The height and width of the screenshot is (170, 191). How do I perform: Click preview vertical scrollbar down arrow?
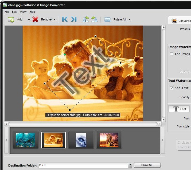[x=164, y=119]
